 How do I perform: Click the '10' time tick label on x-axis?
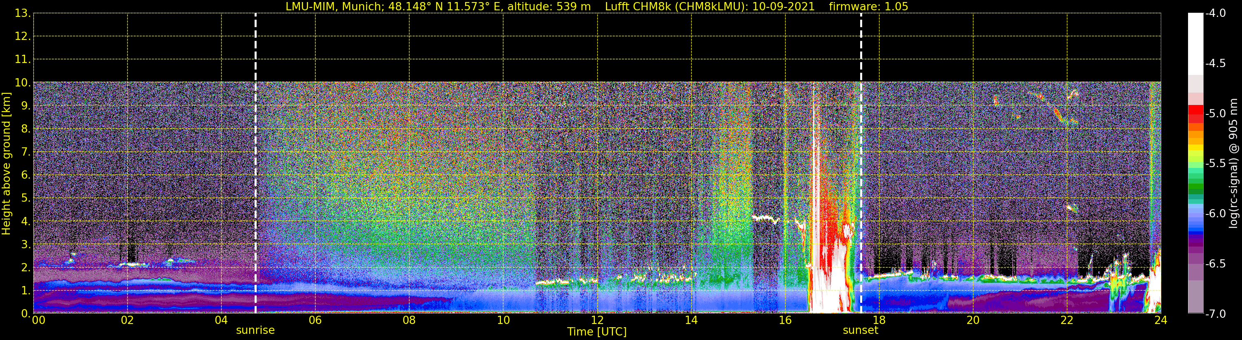pos(503,320)
